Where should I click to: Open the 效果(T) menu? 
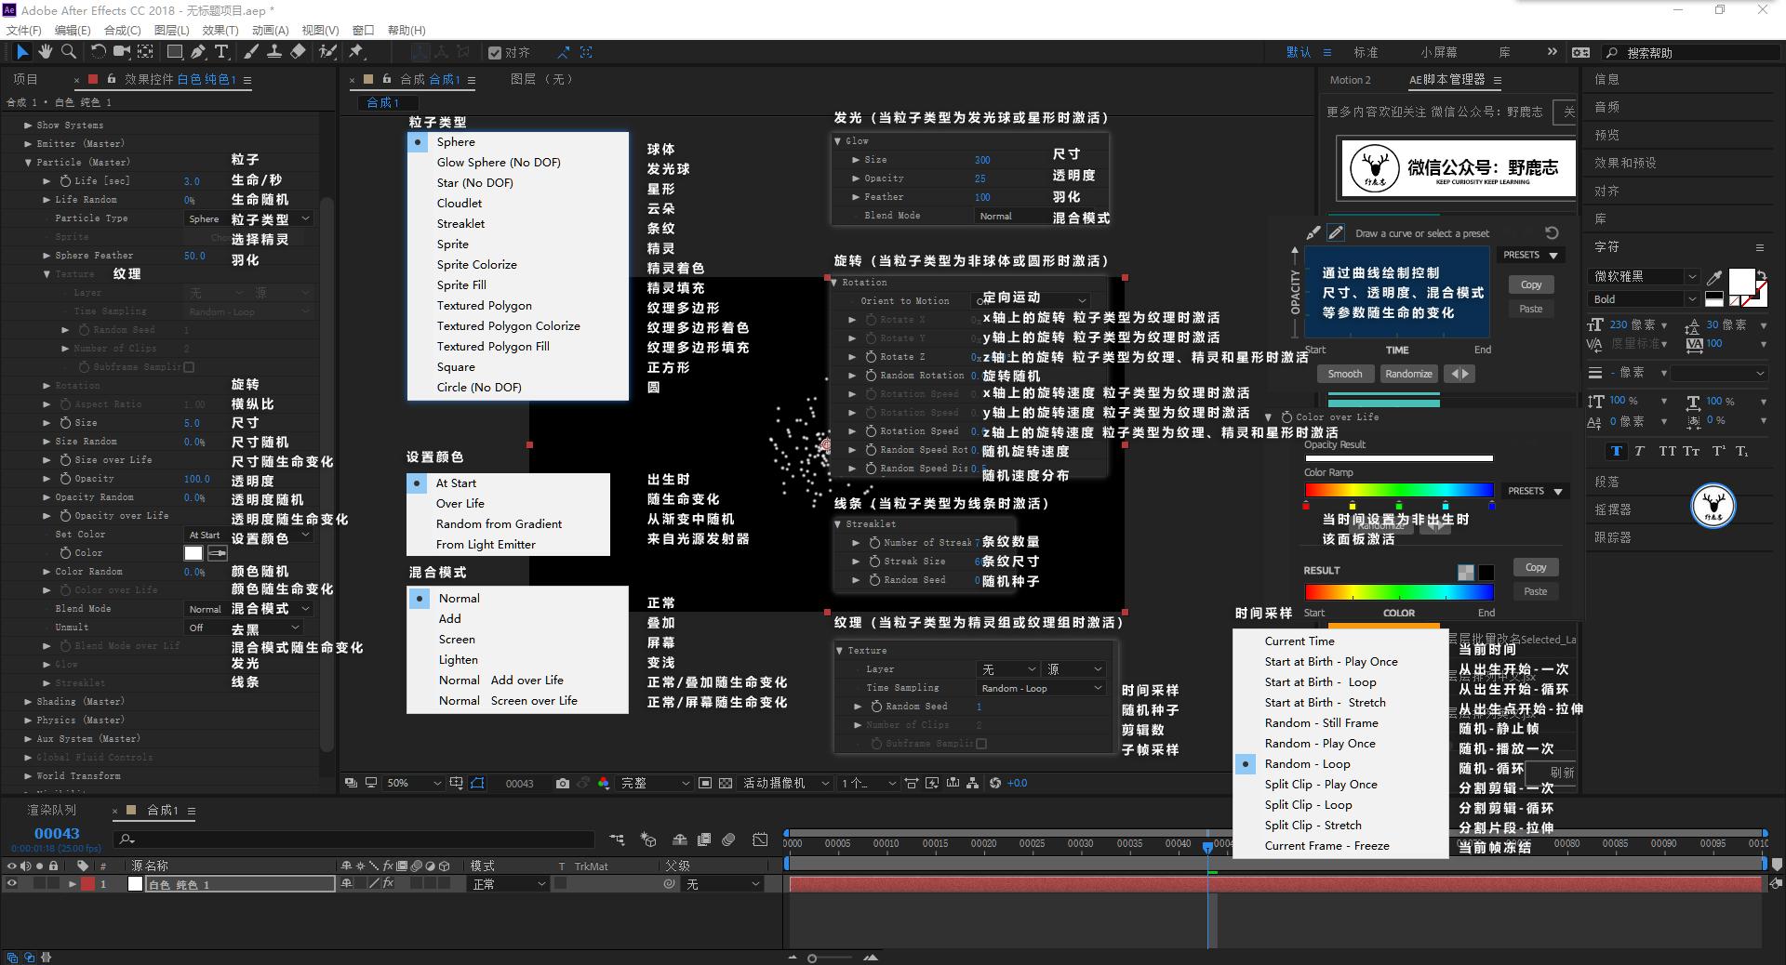tap(220, 30)
